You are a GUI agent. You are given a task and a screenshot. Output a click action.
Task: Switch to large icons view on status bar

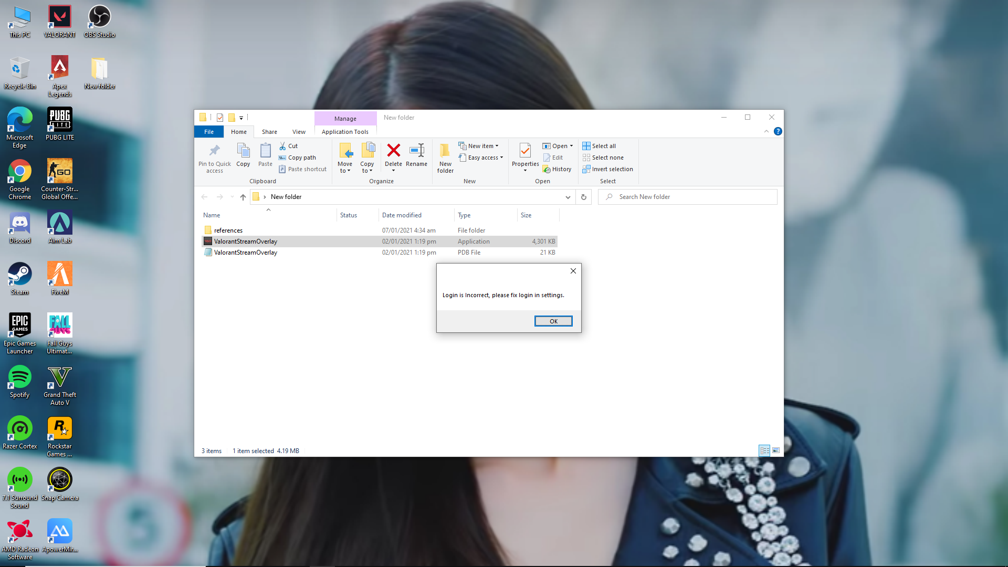point(775,450)
